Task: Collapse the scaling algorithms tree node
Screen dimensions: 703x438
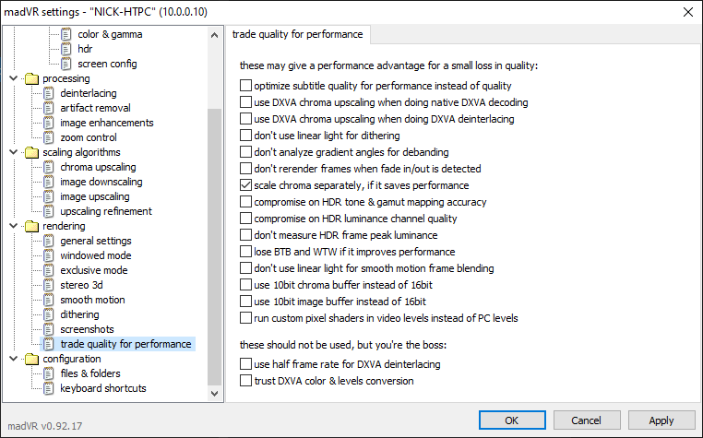Action: pyautogui.click(x=12, y=152)
